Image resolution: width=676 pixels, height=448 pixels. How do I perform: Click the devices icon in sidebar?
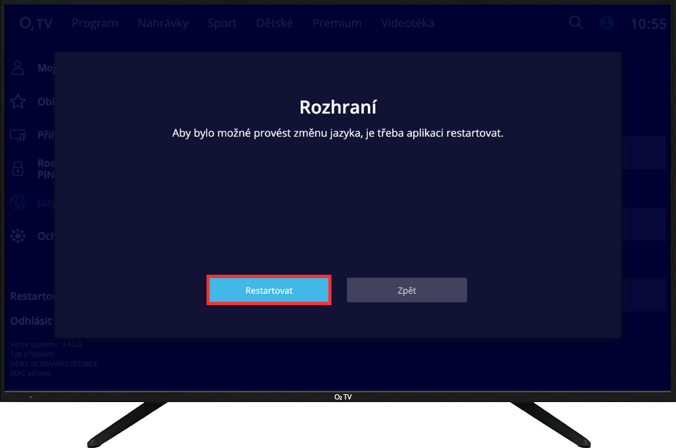(x=18, y=136)
